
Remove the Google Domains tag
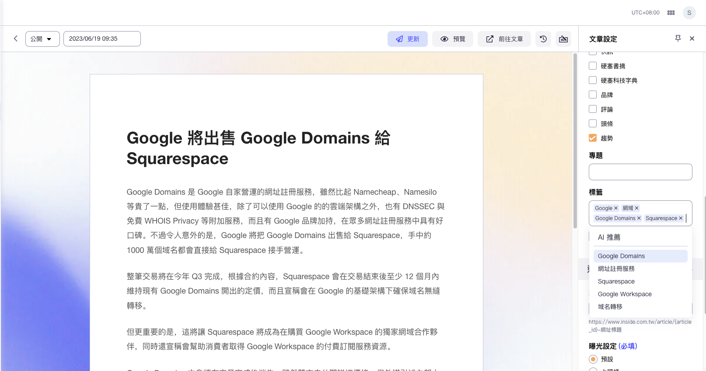[639, 218]
